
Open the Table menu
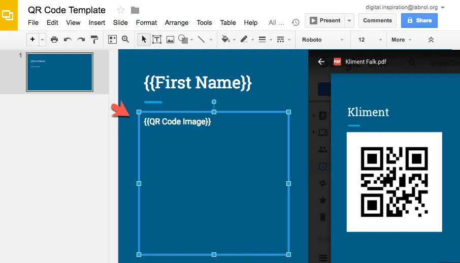[x=228, y=23]
